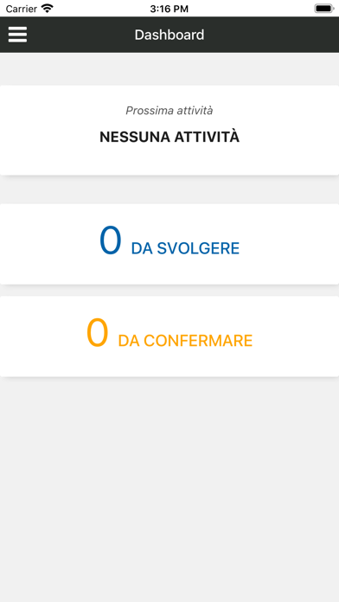This screenshot has height=602, width=339.
Task: Select the DA SVOLGERE blue label
Action: 185,249
